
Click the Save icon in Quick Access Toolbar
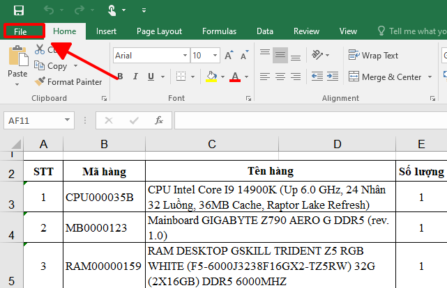coord(19,10)
